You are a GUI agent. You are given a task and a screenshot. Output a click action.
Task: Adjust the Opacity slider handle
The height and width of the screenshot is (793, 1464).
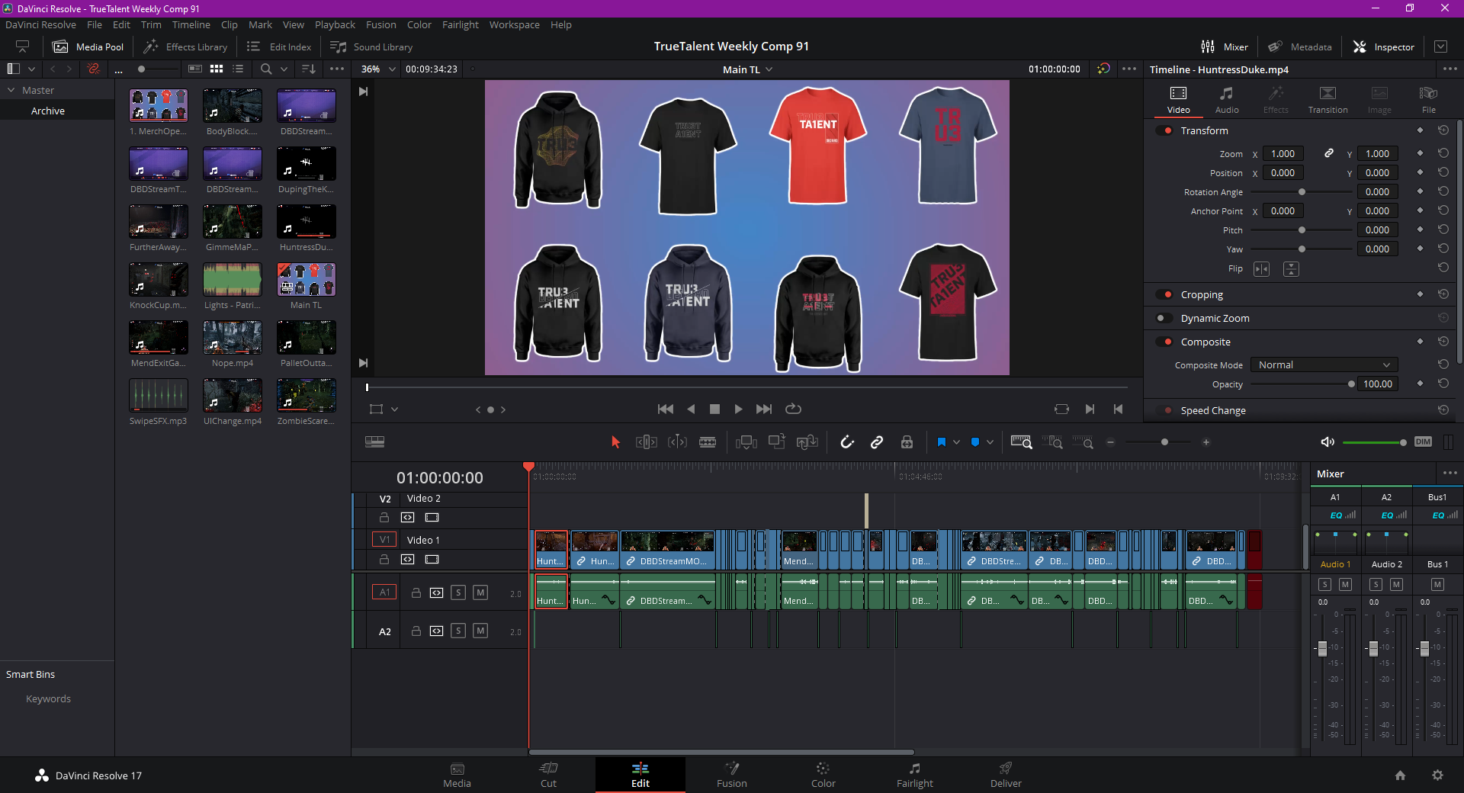coord(1351,384)
